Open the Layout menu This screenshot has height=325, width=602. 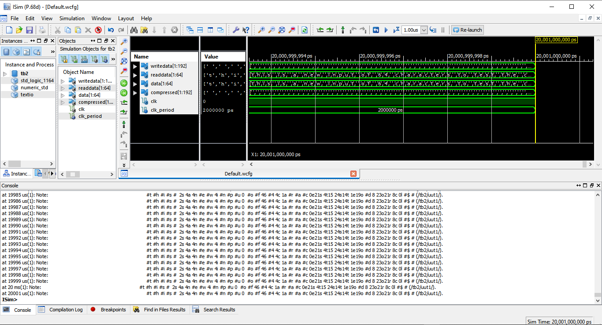coord(126,18)
